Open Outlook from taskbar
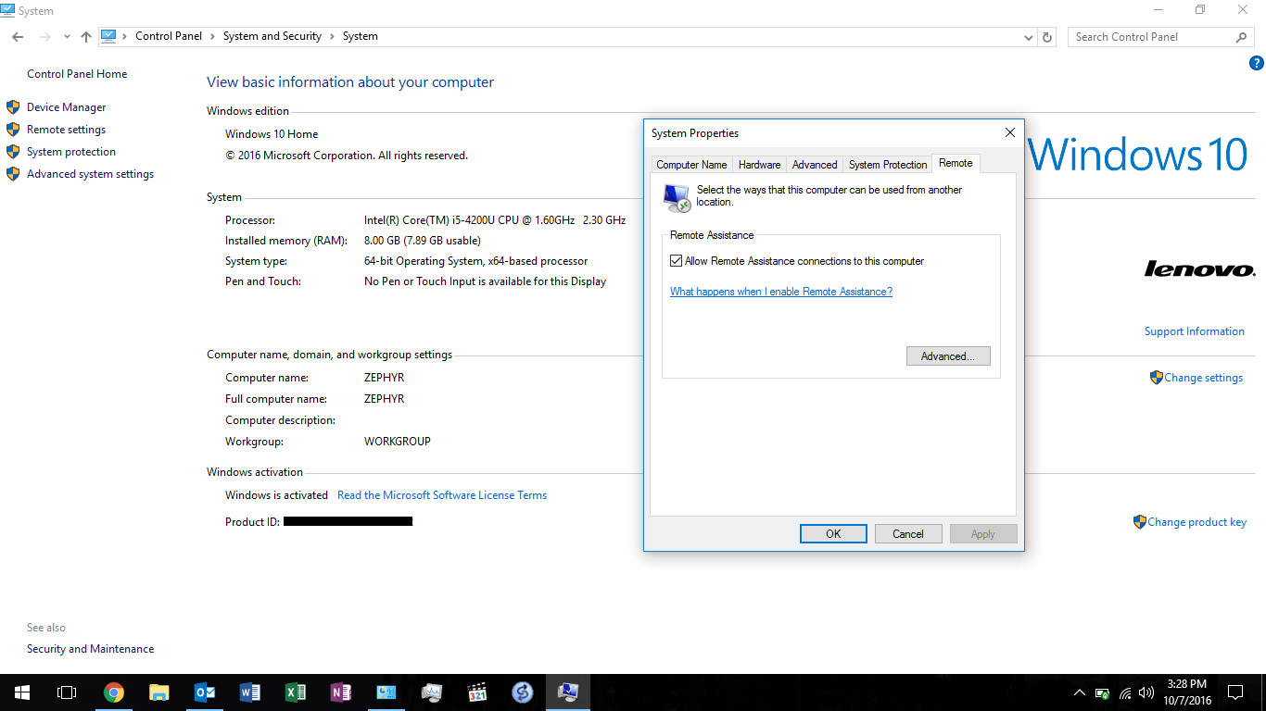The height and width of the screenshot is (711, 1266). [x=205, y=692]
